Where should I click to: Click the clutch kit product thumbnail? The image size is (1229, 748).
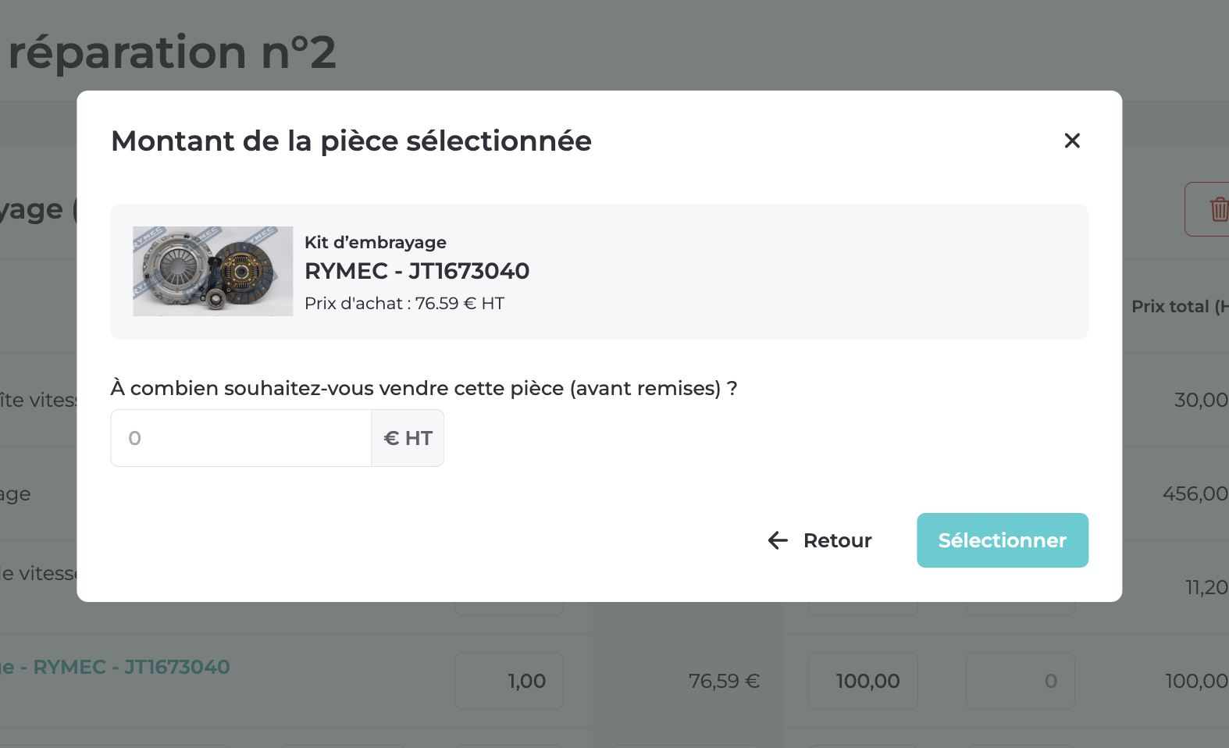[x=213, y=271]
